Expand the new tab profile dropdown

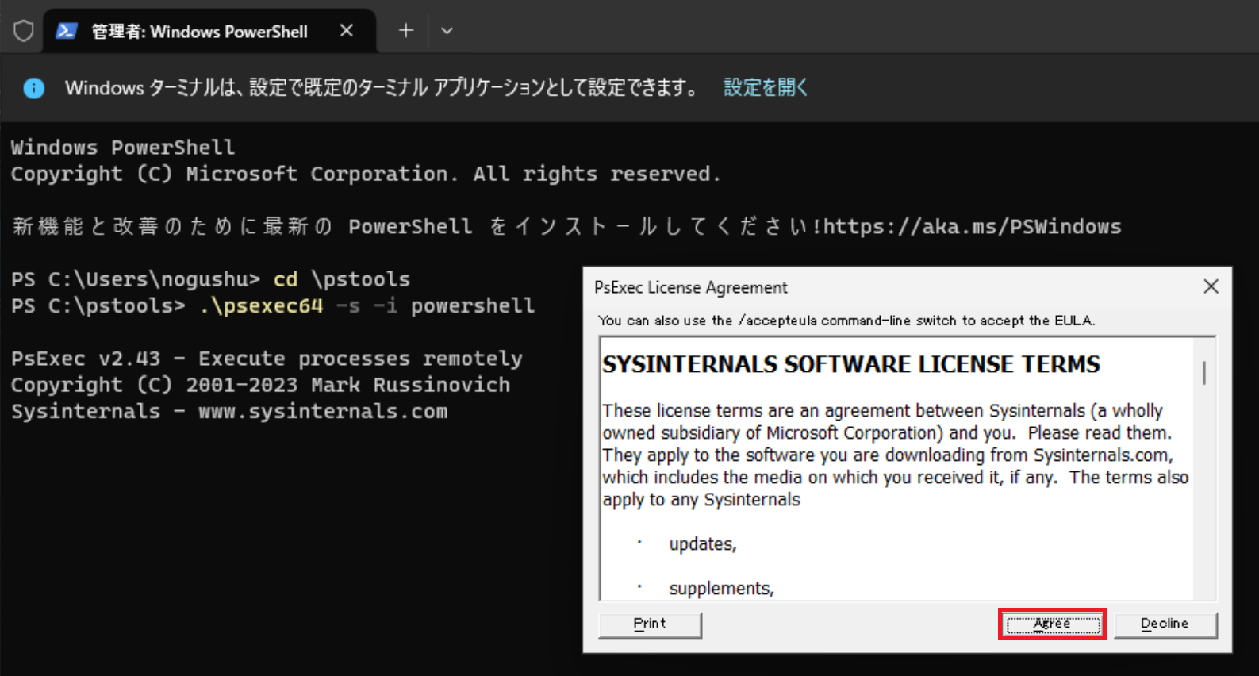coord(447,31)
